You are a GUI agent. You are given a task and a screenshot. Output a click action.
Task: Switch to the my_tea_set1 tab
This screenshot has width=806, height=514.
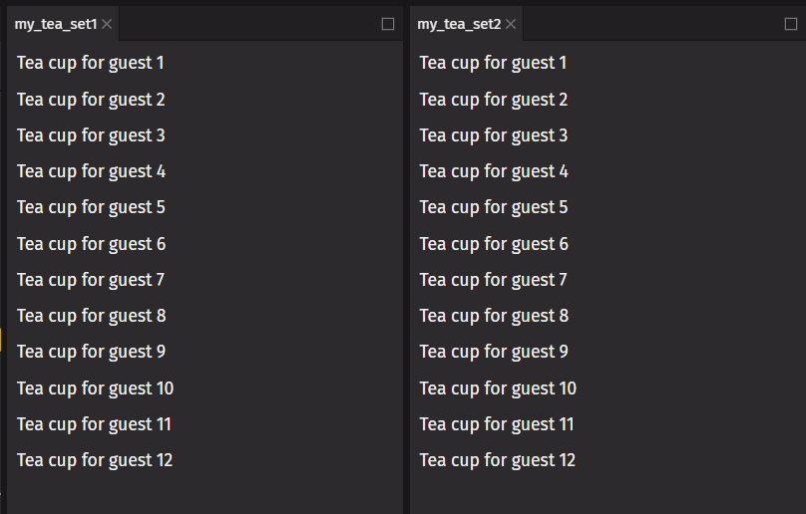pyautogui.click(x=56, y=24)
